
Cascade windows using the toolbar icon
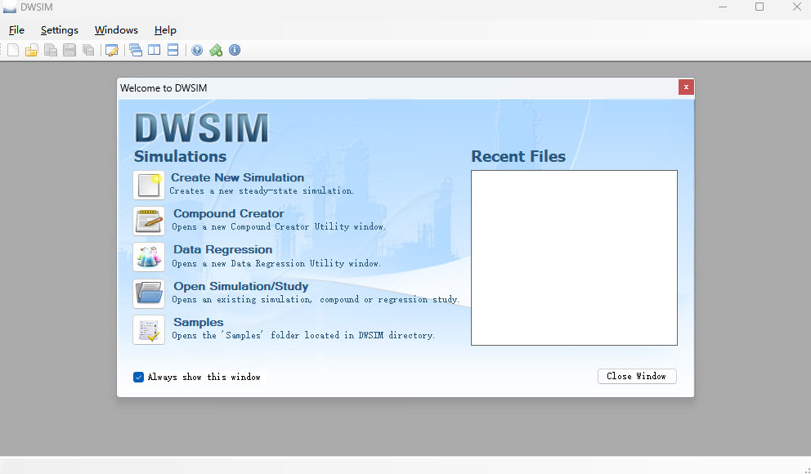(x=136, y=51)
